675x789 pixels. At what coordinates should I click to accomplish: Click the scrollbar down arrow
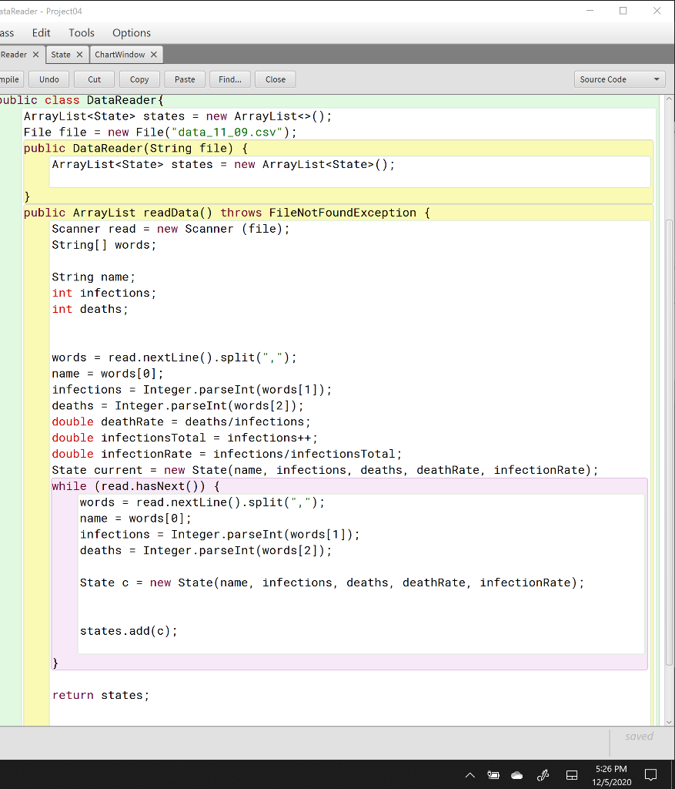pyautogui.click(x=668, y=721)
